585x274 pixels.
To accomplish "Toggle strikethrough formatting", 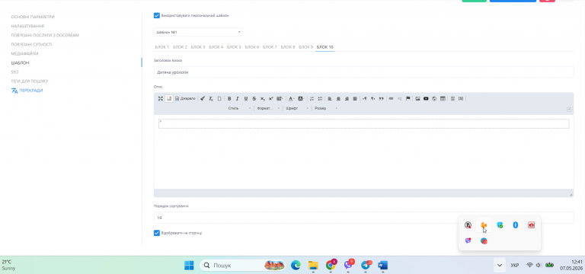I will 254,99.
